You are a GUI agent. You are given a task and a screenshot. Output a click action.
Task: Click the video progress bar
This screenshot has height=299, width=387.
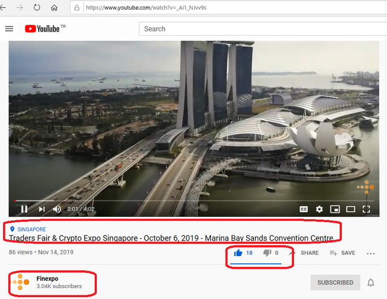point(193,201)
